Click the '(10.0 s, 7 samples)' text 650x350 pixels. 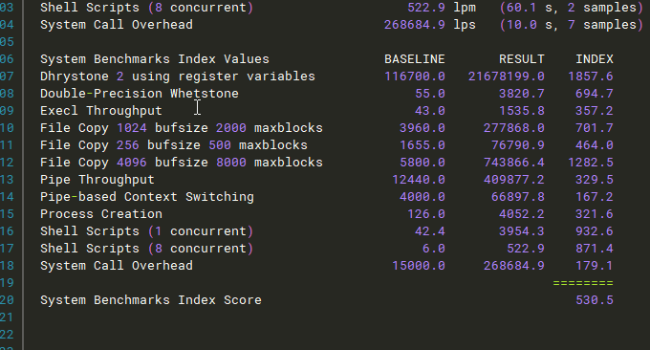click(x=572, y=25)
